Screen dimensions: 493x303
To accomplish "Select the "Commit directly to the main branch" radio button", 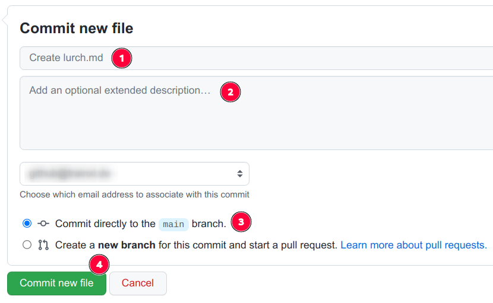I will 27,224.
